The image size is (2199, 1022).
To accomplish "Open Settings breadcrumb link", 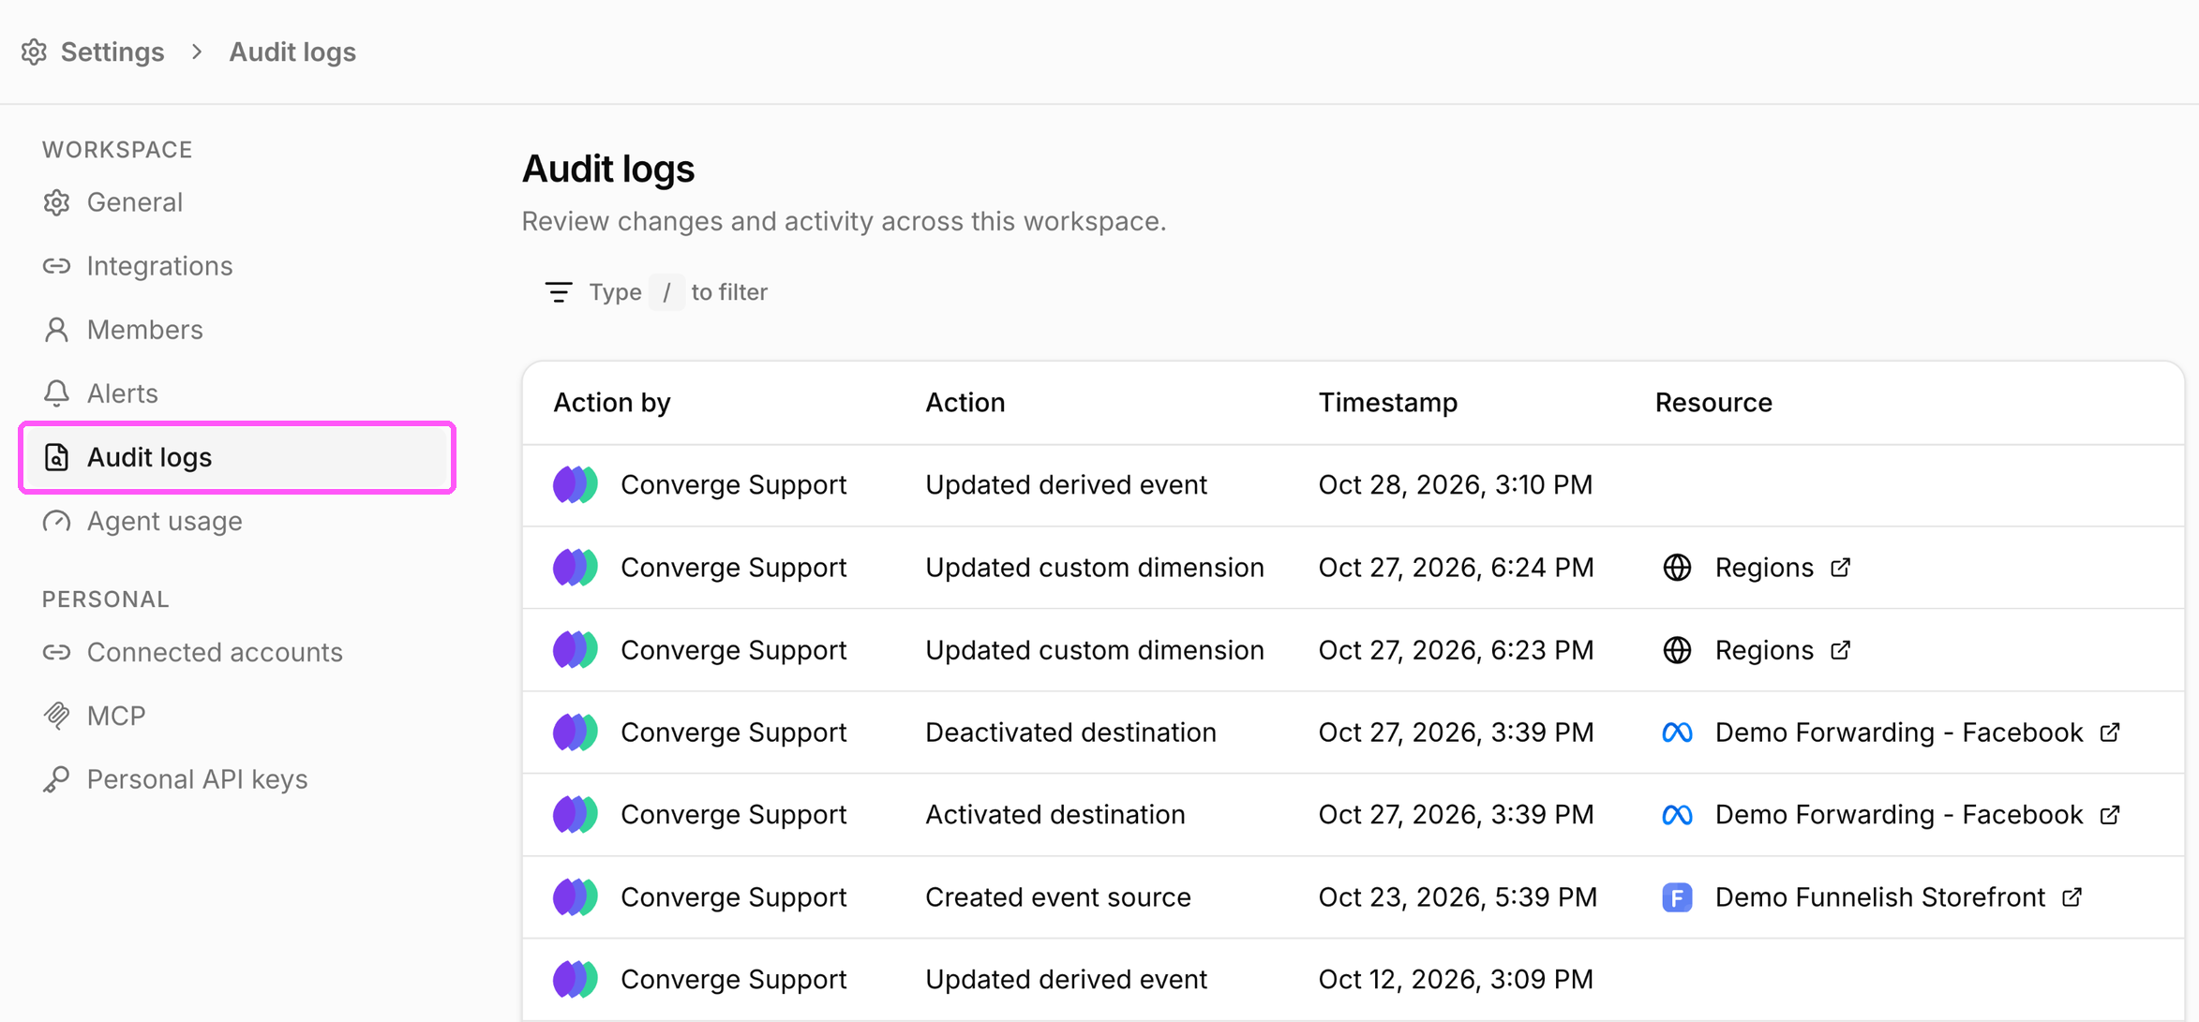I will pos(112,52).
